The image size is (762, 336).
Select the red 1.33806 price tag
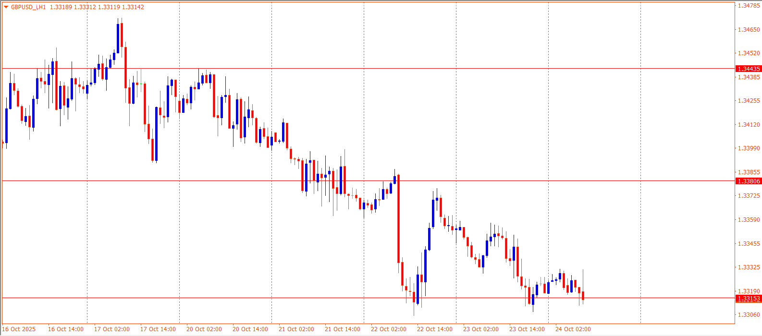point(749,181)
